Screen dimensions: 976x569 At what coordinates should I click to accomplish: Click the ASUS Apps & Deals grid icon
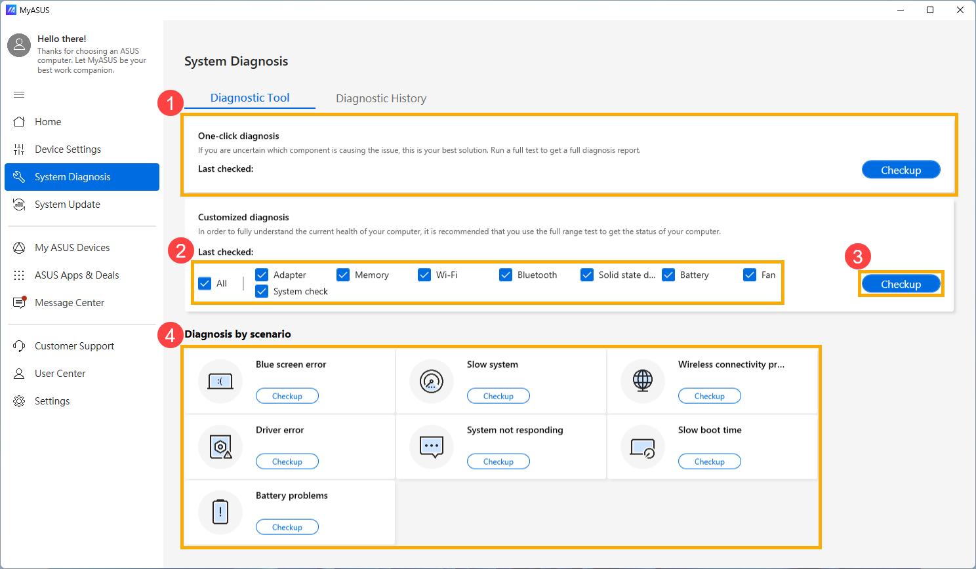tap(19, 275)
